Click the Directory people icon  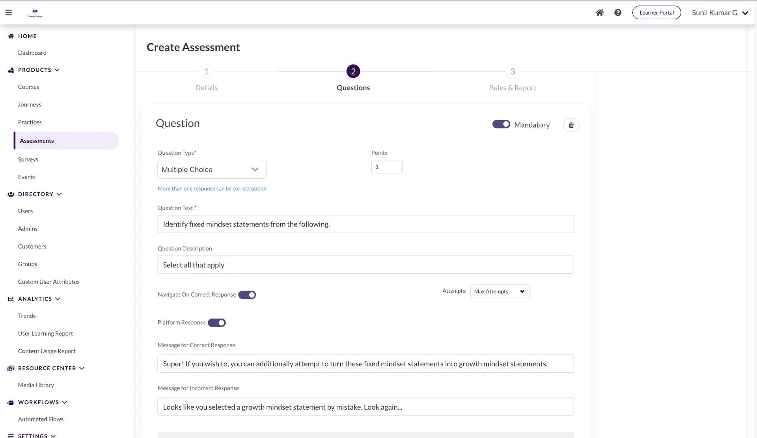click(x=11, y=194)
